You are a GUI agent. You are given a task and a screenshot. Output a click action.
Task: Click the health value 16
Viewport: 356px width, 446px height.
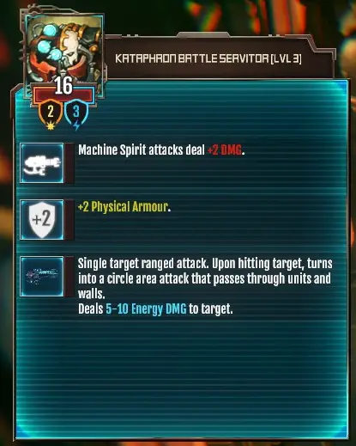point(63,86)
